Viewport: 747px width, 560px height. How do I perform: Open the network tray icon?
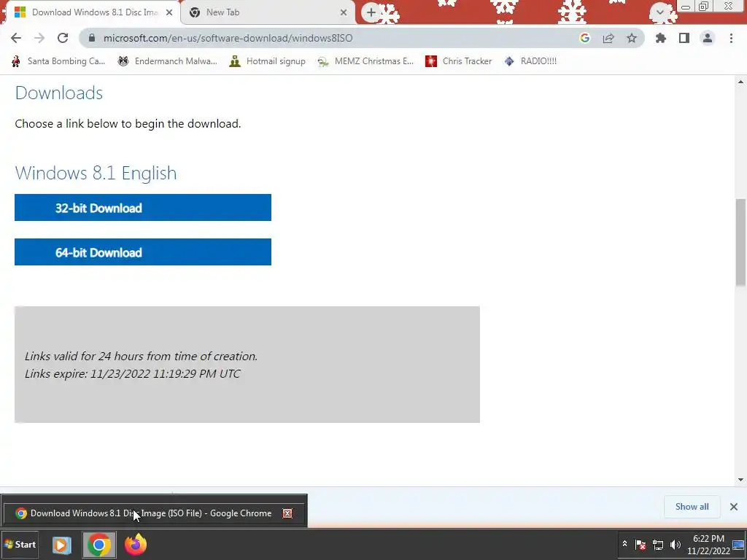(x=658, y=544)
